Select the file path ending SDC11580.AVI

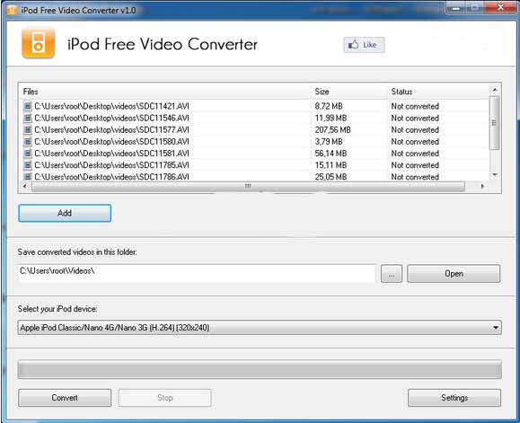[x=111, y=142]
